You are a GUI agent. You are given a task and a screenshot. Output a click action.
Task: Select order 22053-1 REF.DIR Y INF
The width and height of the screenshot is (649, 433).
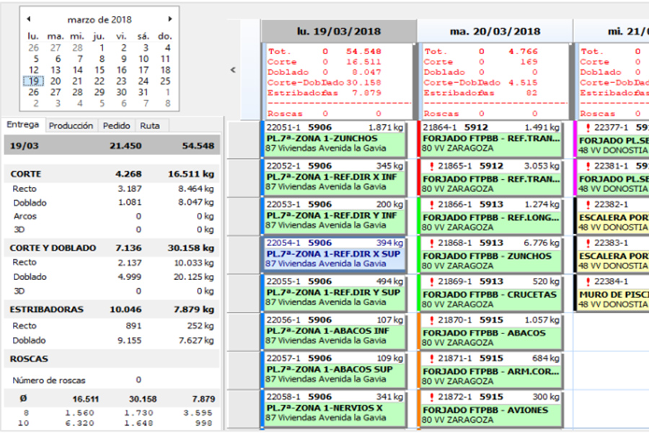pyautogui.click(x=335, y=216)
